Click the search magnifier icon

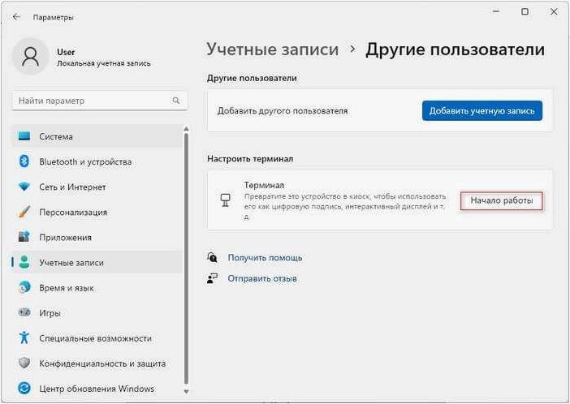point(176,101)
